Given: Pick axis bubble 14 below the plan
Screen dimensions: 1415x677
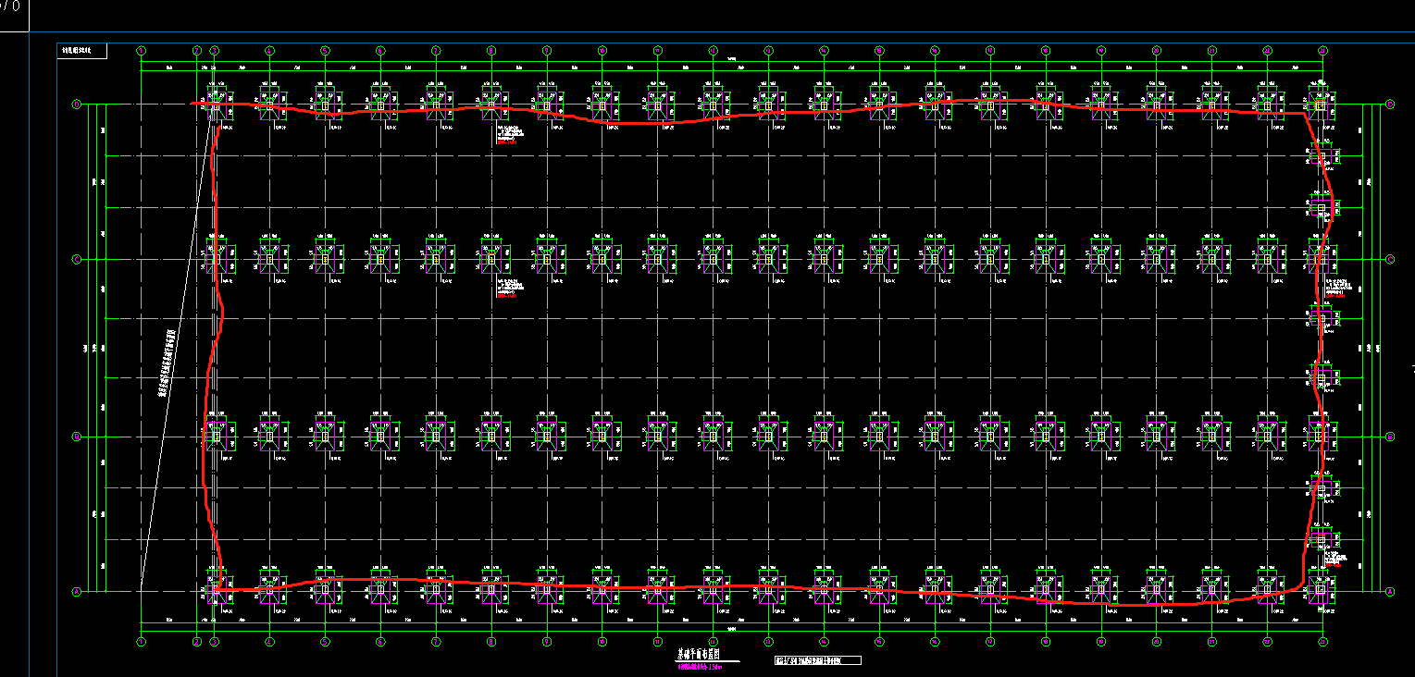Looking at the screenshot, I should click(x=824, y=641).
